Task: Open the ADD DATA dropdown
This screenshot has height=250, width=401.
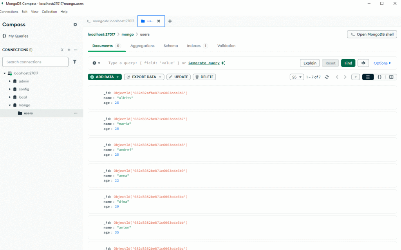Action: [x=105, y=77]
